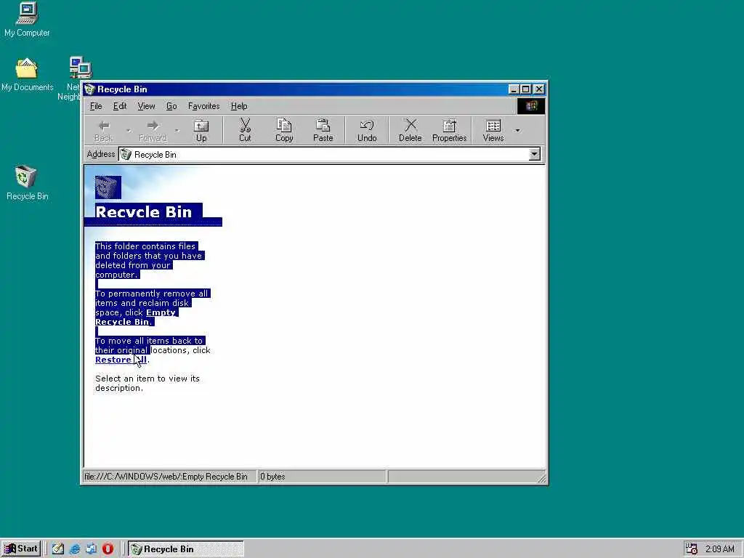Click the Paste toolbar icon
The width and height of the screenshot is (744, 558).
point(323,125)
